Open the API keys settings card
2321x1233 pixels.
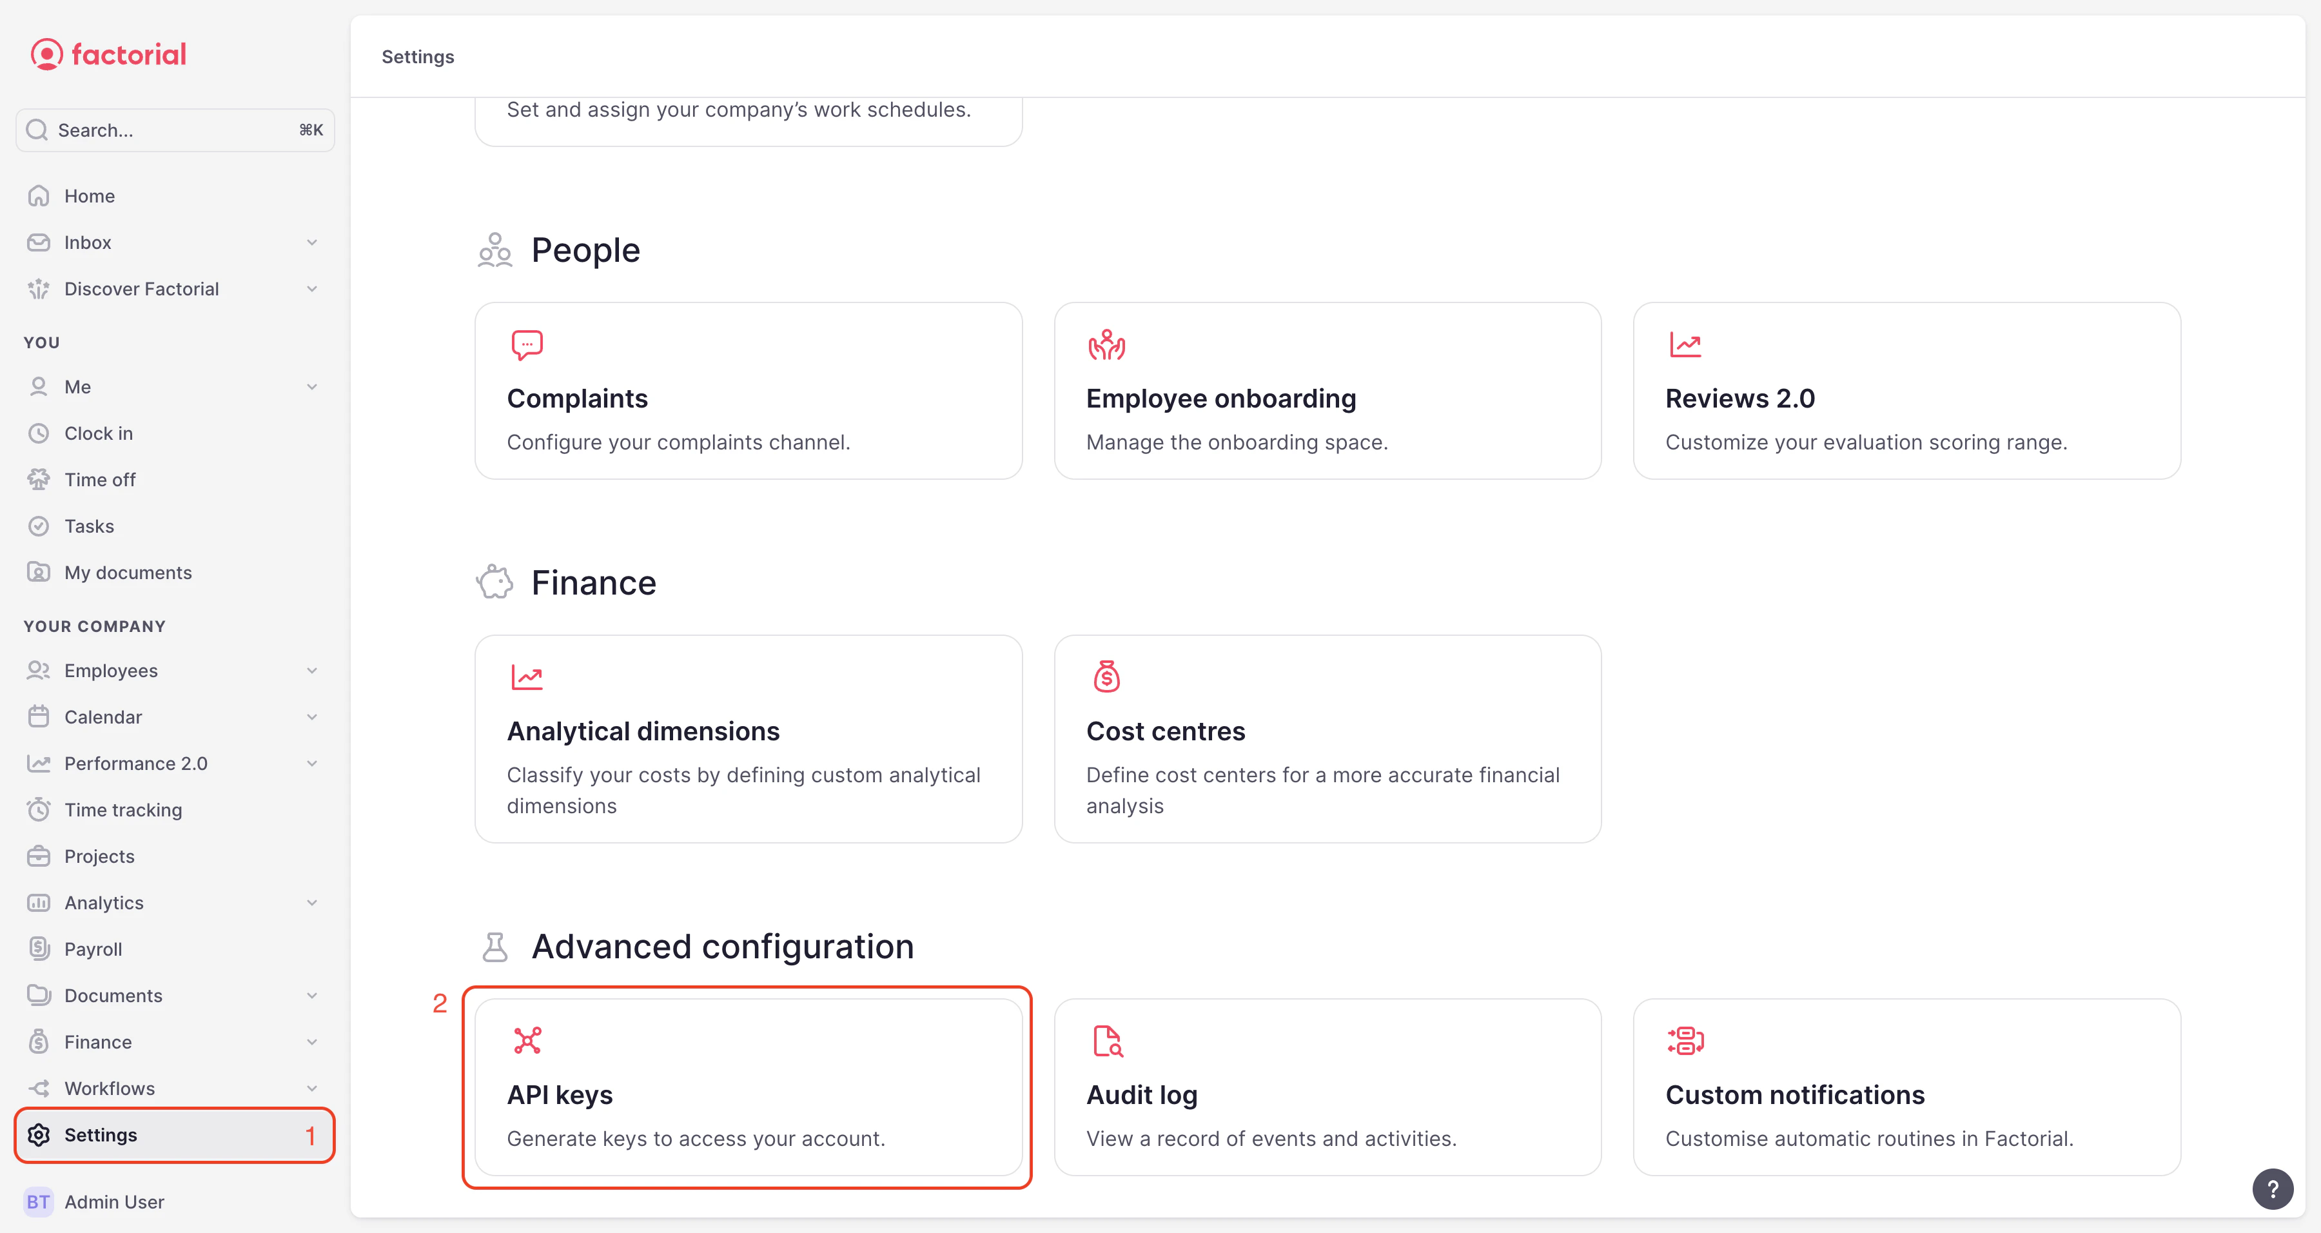click(x=748, y=1088)
